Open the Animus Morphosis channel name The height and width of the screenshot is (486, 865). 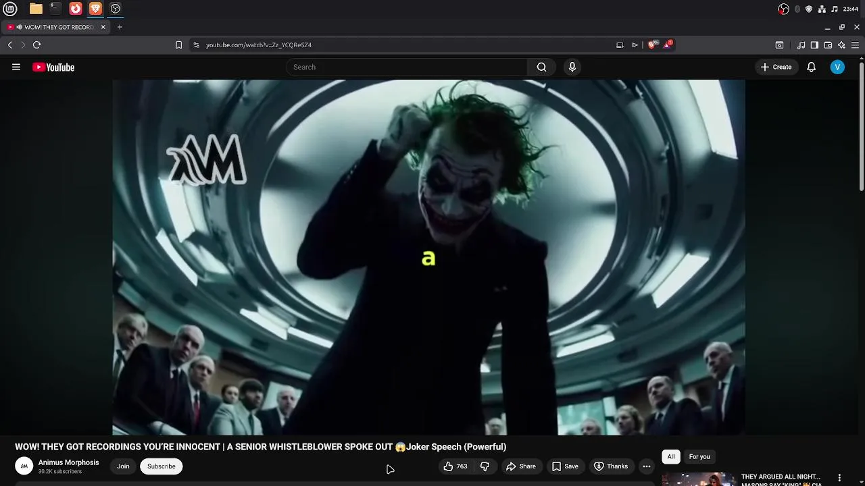(x=68, y=462)
